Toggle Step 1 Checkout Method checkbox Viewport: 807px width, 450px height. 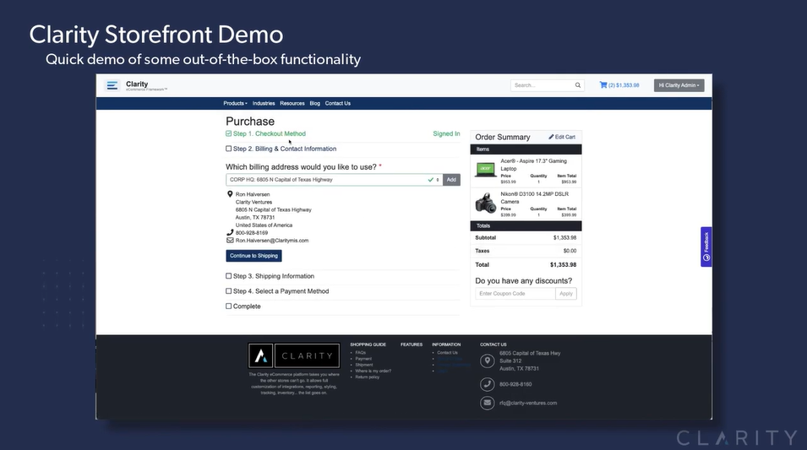(228, 133)
